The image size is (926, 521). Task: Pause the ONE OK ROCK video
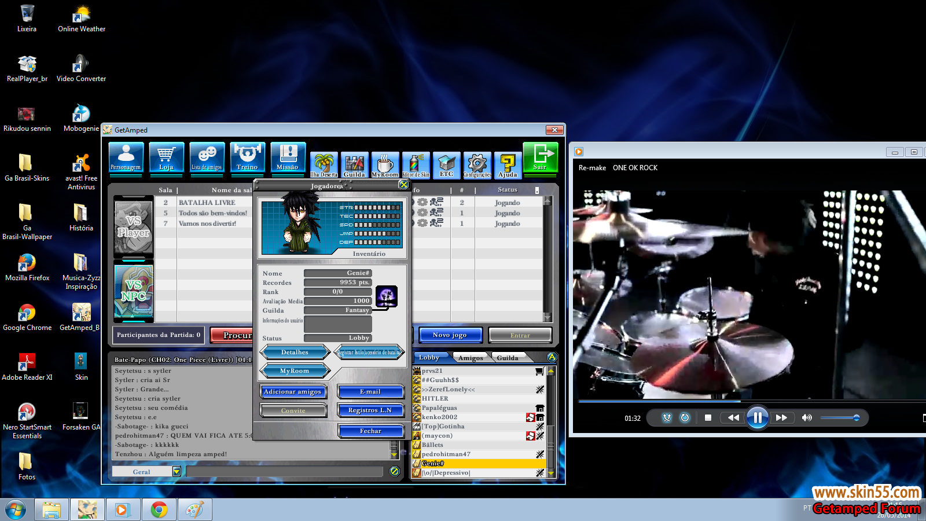[757, 417]
